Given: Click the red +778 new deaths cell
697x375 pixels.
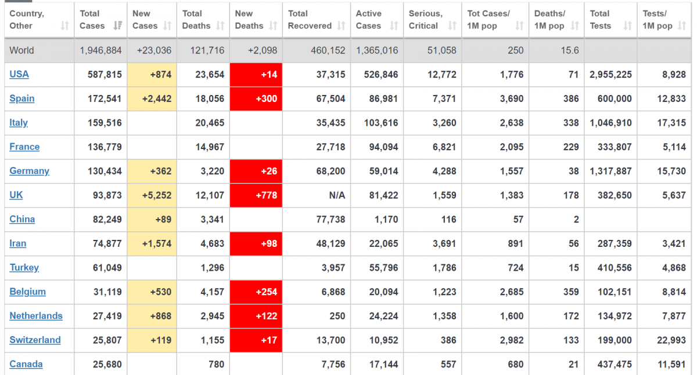Looking at the screenshot, I should pos(256,195).
